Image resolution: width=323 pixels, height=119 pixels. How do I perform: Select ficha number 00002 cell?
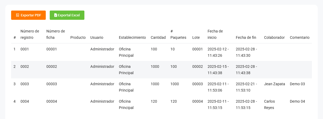52,66
